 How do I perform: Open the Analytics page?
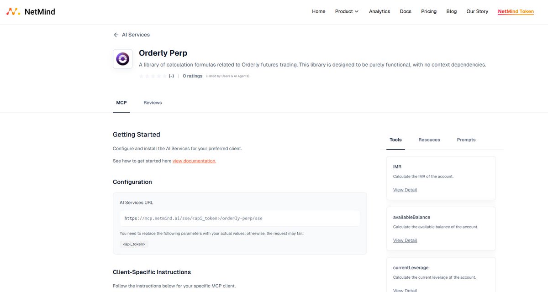coord(379,11)
